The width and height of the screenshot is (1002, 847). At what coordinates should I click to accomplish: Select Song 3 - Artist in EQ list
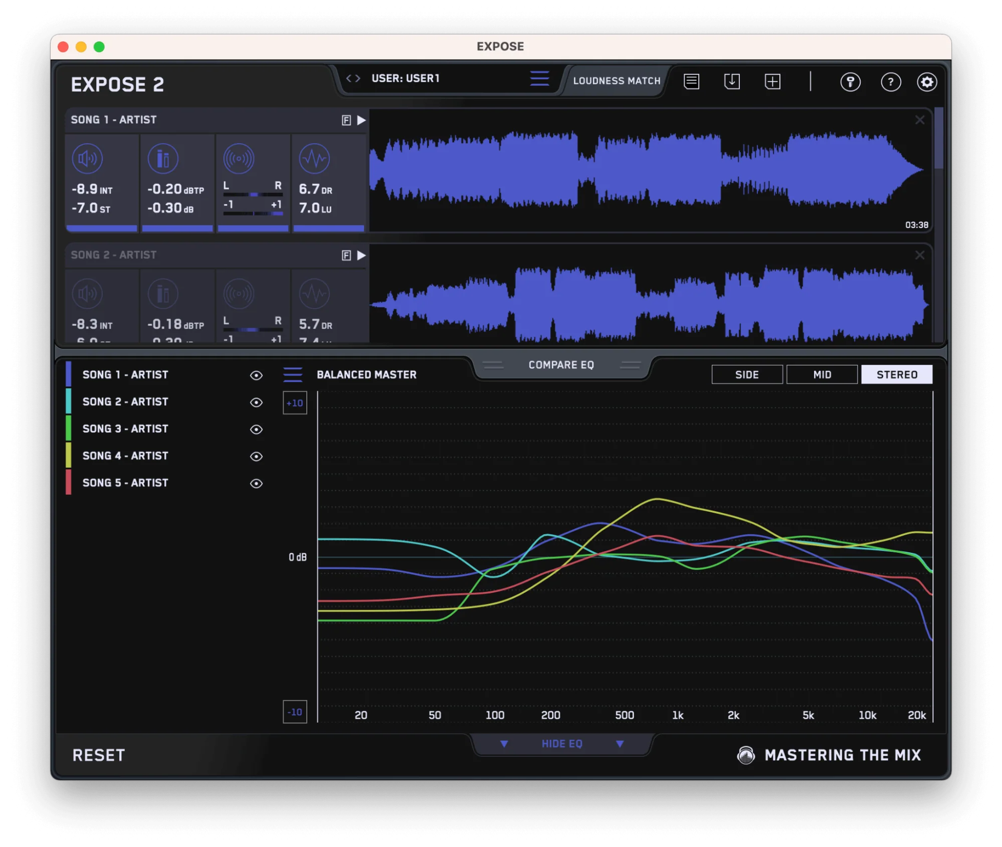(x=125, y=429)
